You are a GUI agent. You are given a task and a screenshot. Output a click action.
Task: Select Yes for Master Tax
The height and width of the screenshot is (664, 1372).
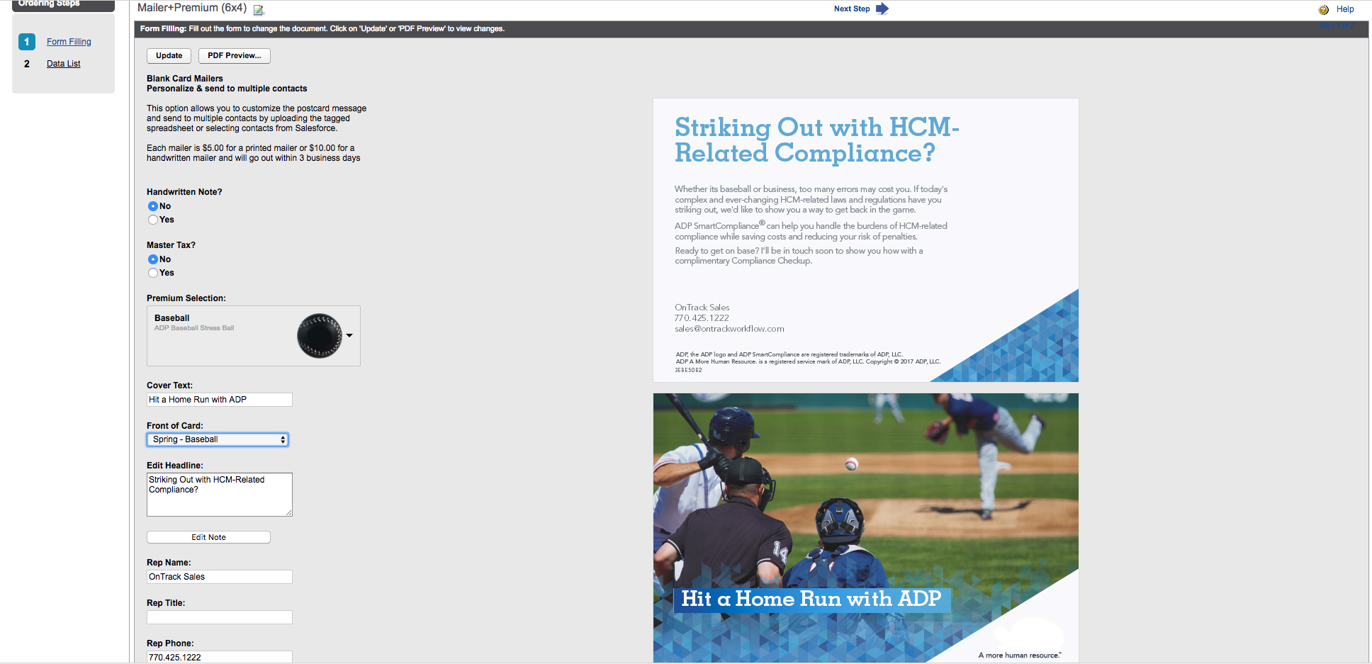[153, 273]
